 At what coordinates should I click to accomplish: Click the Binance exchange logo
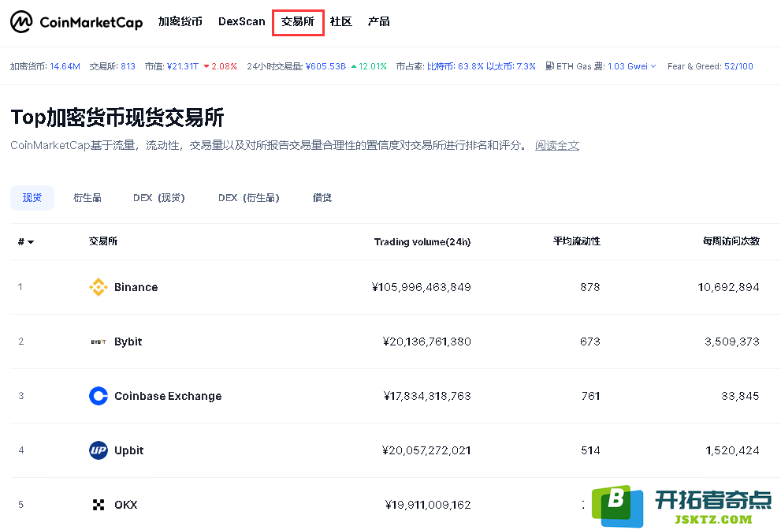click(99, 286)
